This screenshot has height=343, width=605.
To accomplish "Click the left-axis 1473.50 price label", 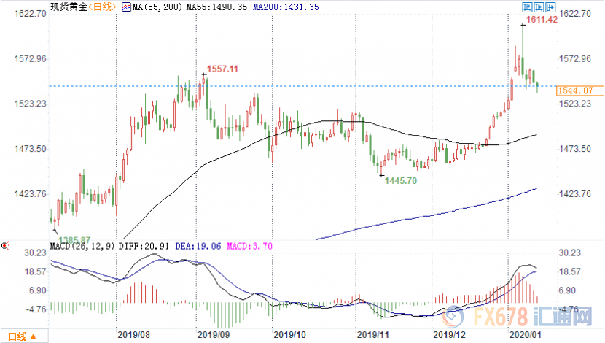I will click(31, 149).
